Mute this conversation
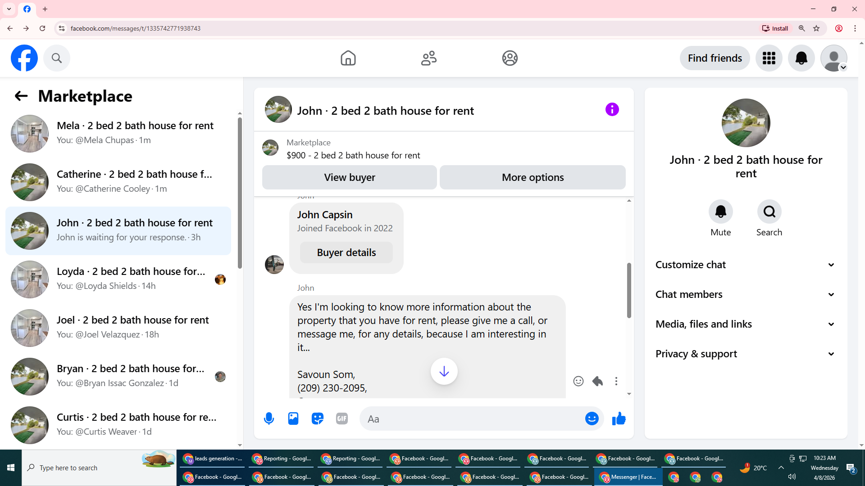Viewport: 865px width, 486px height. click(720, 212)
